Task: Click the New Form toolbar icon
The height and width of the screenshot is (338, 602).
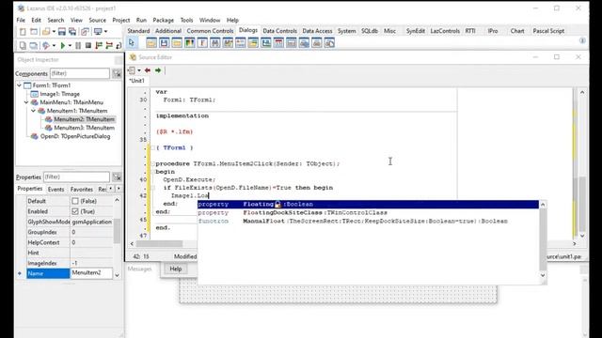Action: 34,32
